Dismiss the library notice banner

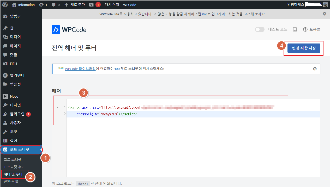pos(315,69)
